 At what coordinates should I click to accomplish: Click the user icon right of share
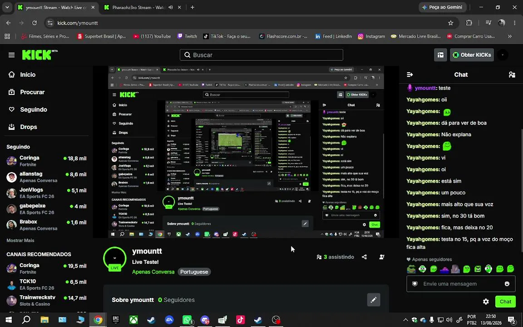point(382,257)
